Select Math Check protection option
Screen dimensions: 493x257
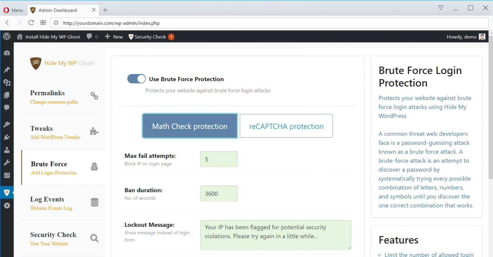click(x=189, y=126)
